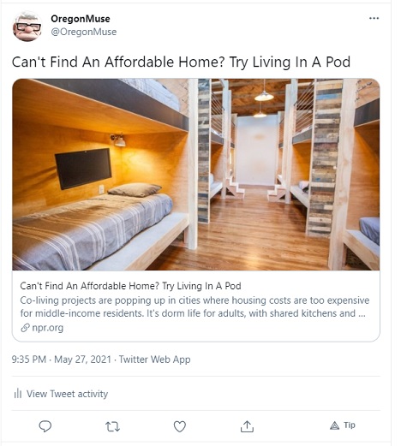Open the pod bunk beds preview image
This screenshot has width=407, height=446.
tap(196, 175)
